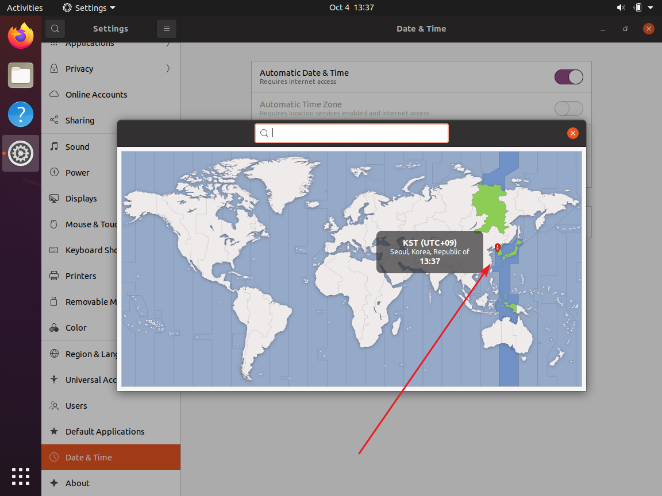Viewport: 662px width, 496px height.
Task: Select Online Accounts in sidebar
Action: pos(111,95)
